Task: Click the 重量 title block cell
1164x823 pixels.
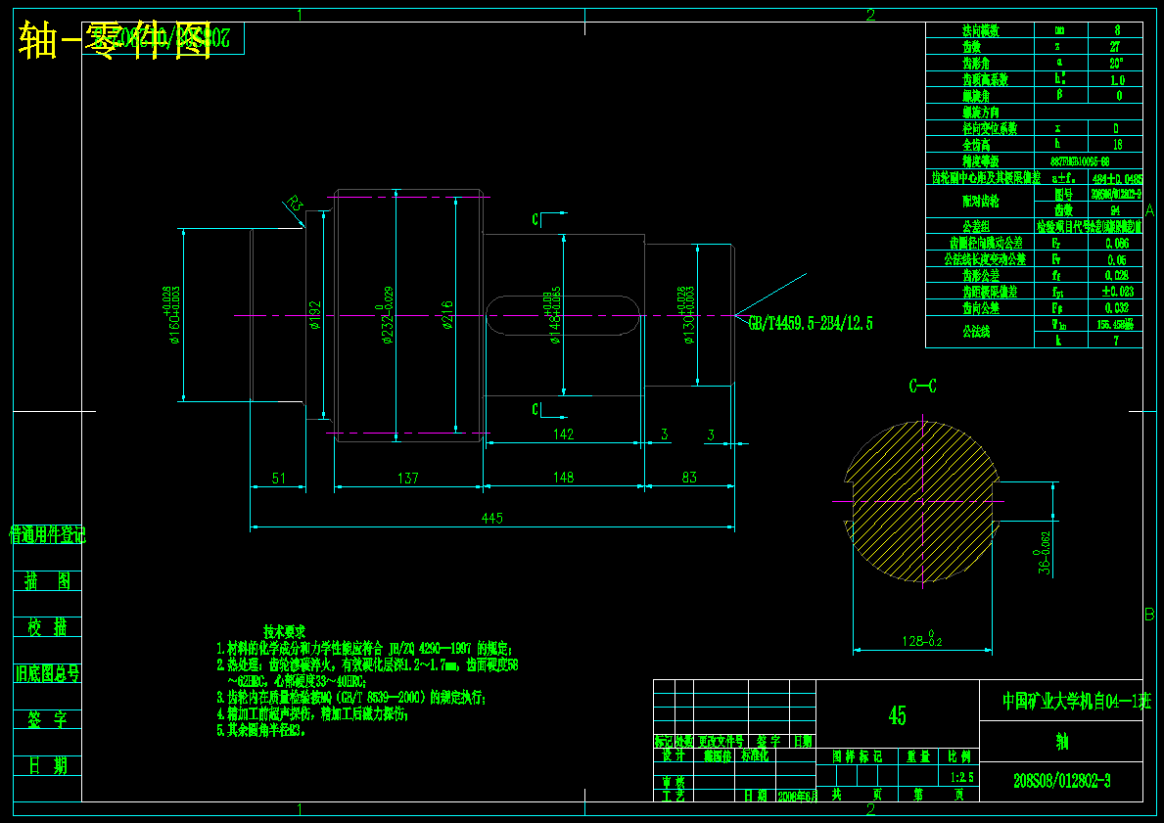Action: point(919,757)
